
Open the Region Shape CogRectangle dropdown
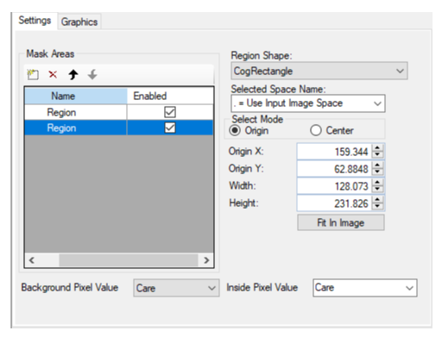[x=319, y=71]
